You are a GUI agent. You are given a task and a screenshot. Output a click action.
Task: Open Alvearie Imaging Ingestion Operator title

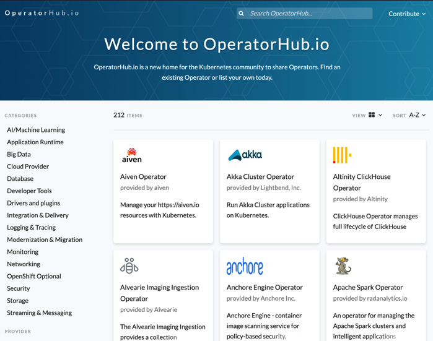tap(160, 293)
